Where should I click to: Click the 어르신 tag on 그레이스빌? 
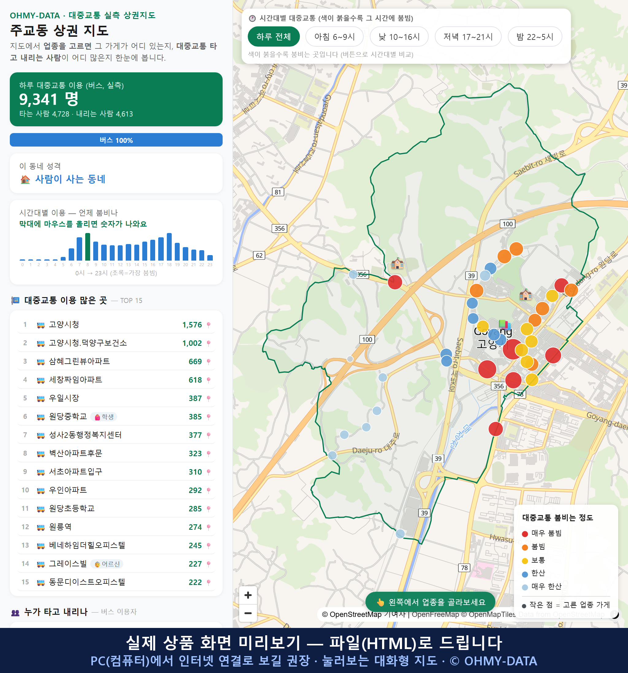click(x=107, y=564)
